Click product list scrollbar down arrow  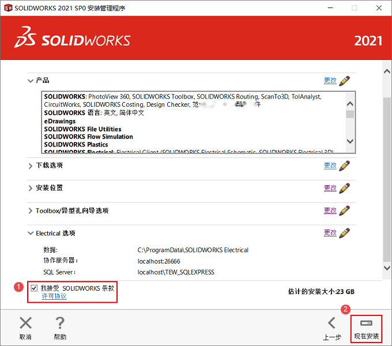(x=350, y=141)
